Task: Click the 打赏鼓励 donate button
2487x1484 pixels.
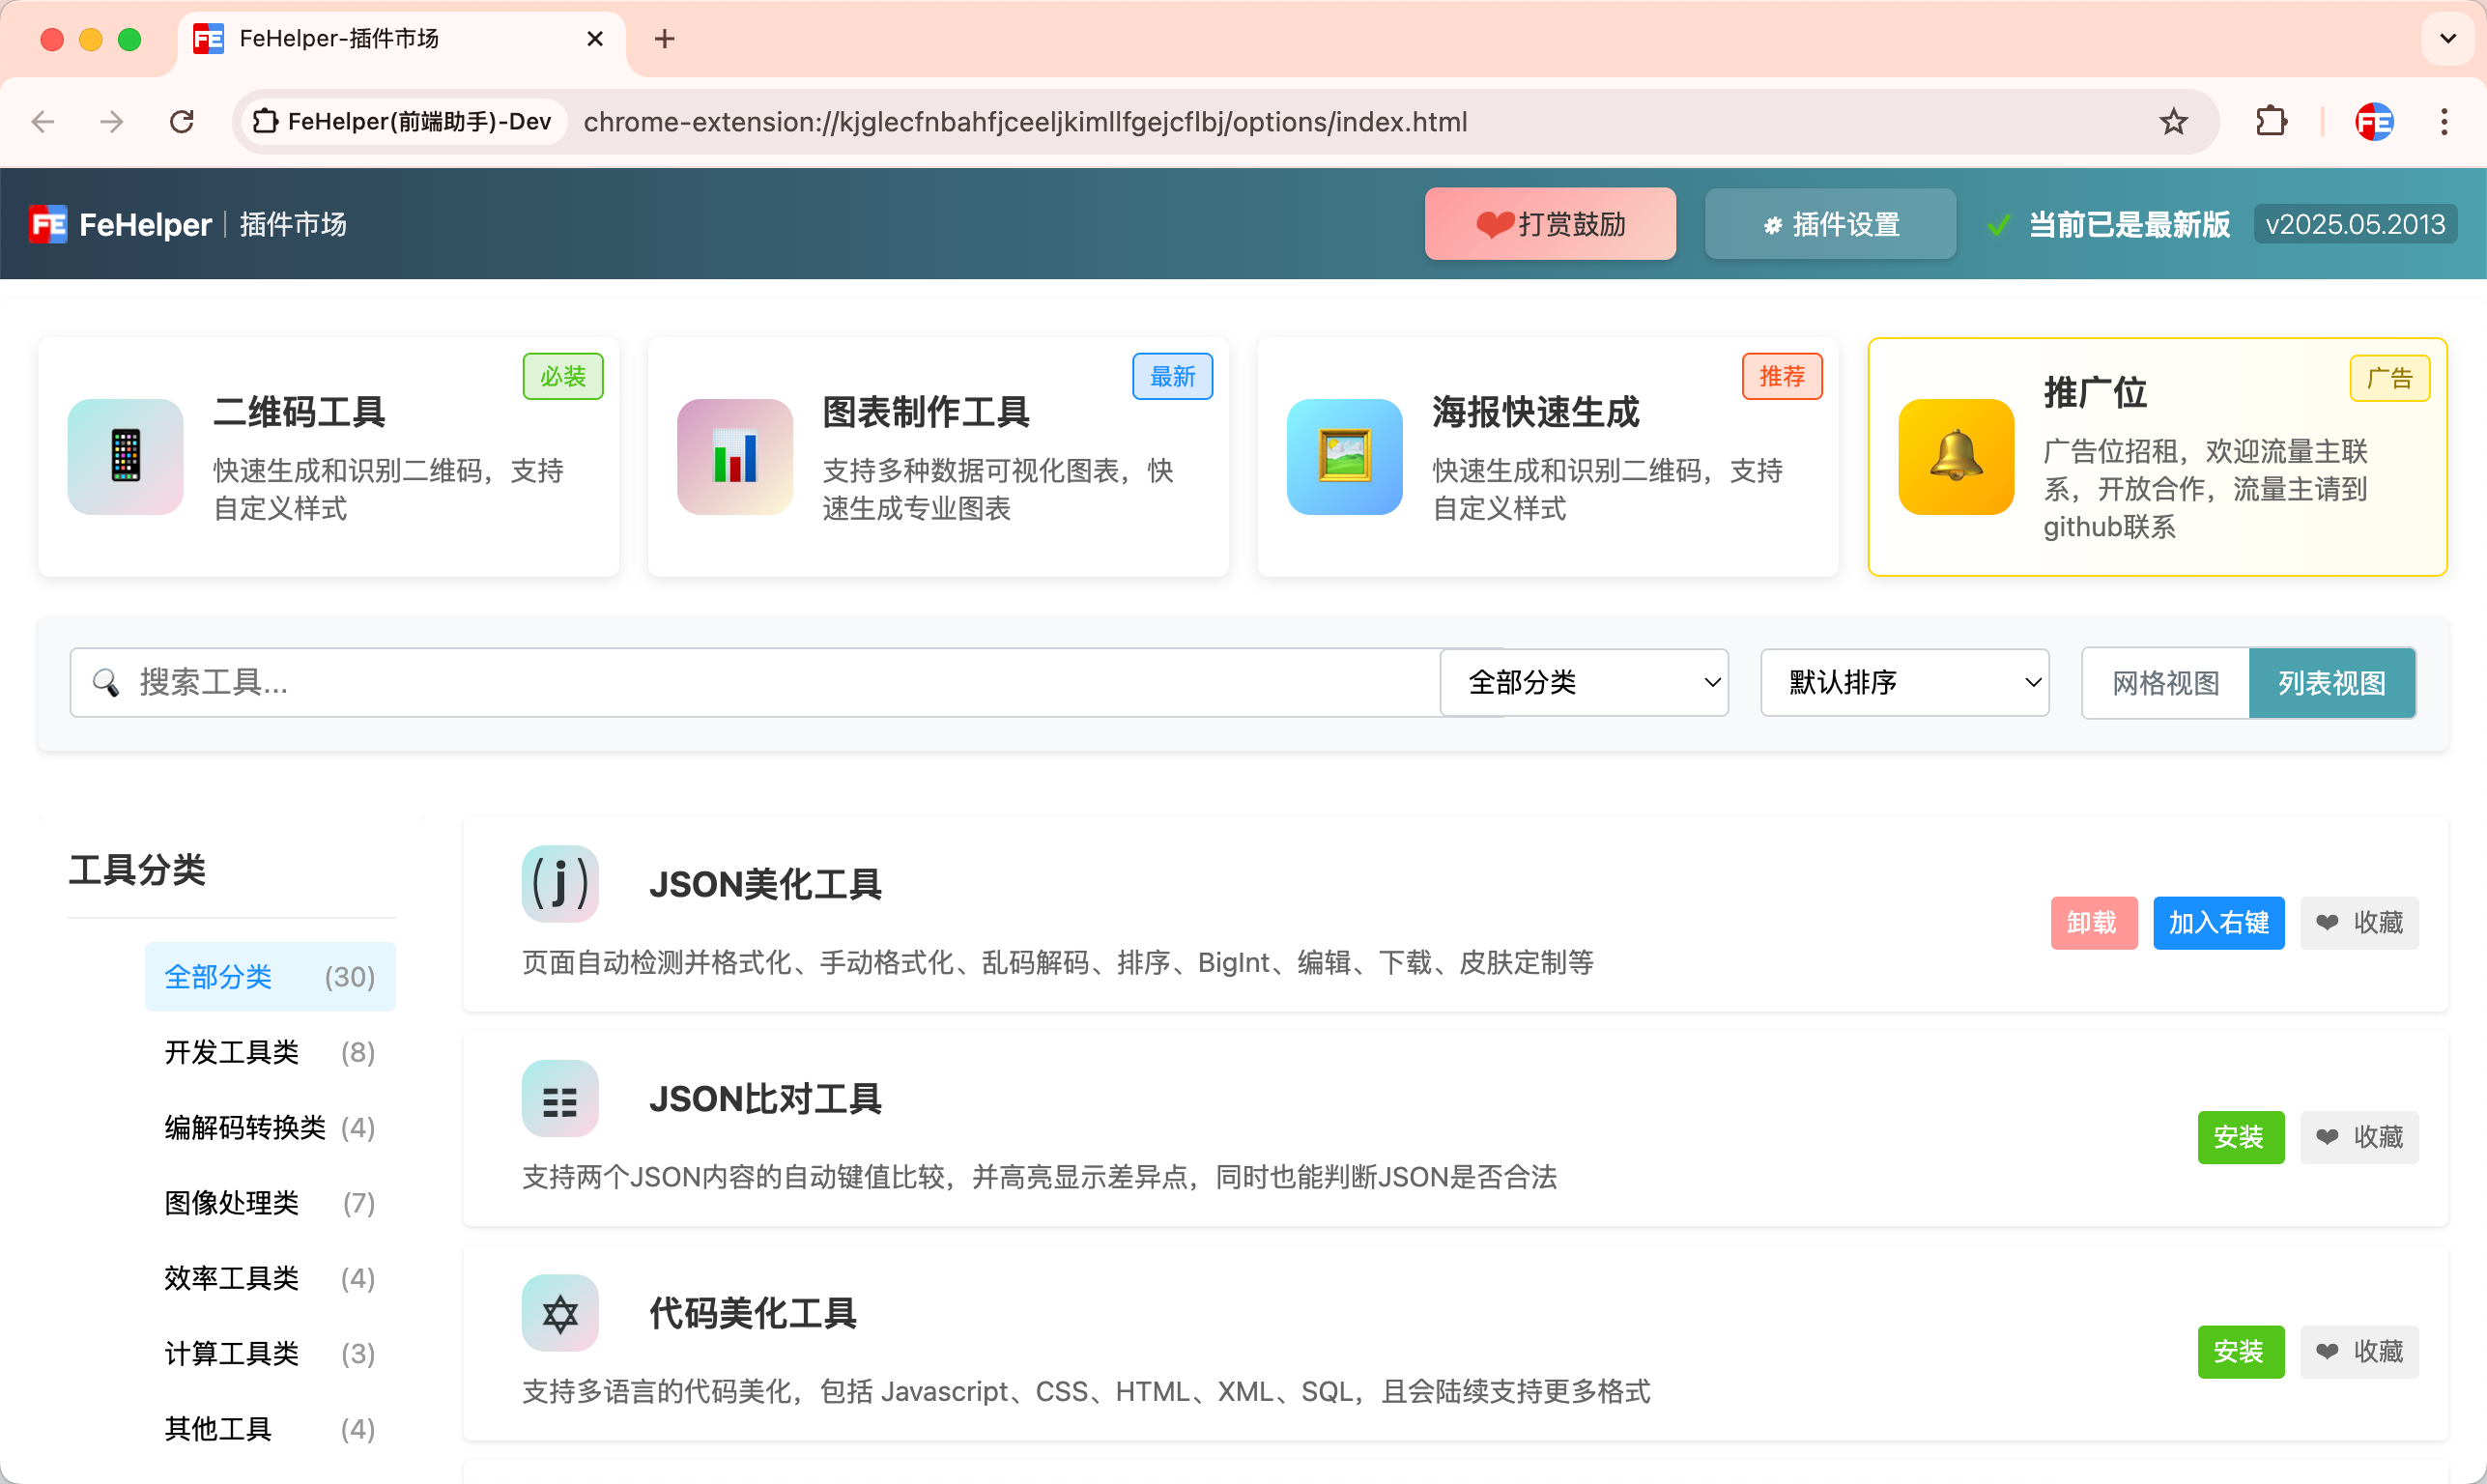Action: pos(1550,224)
